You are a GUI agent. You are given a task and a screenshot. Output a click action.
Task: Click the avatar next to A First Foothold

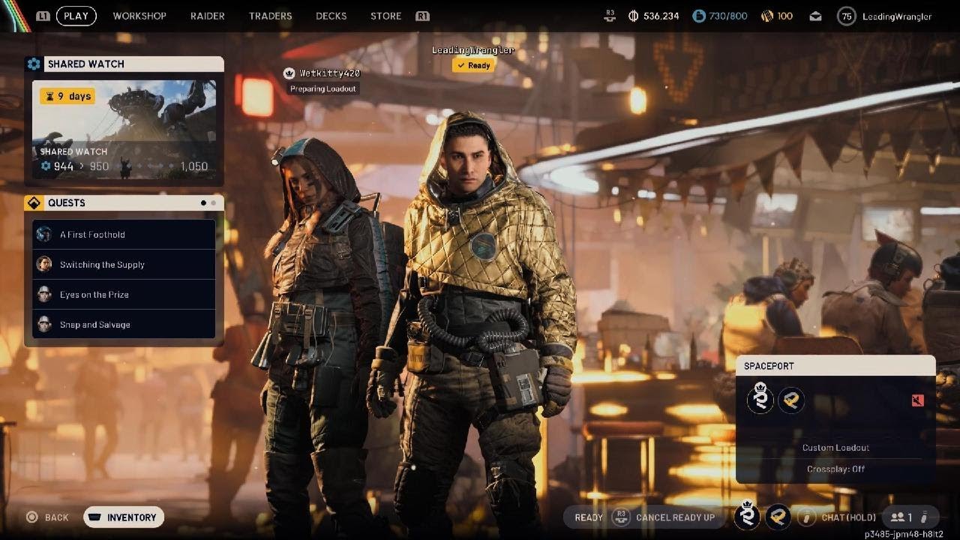tap(44, 234)
